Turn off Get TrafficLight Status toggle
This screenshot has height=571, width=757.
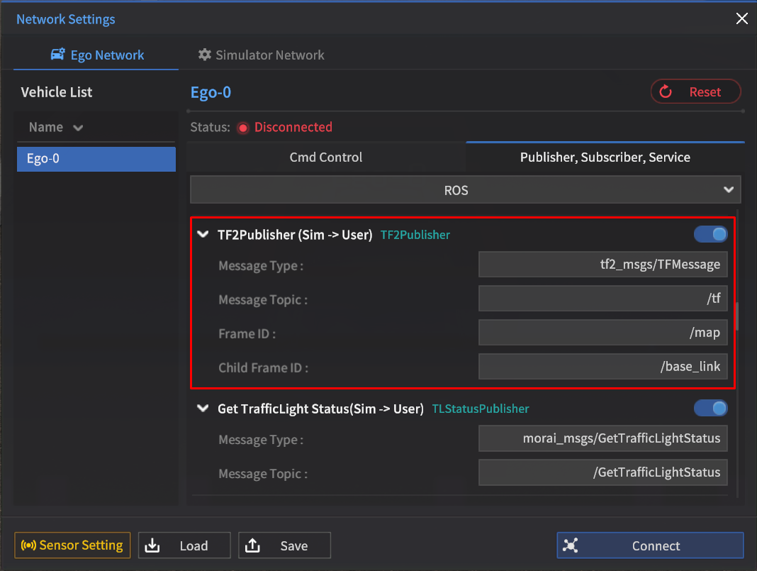(710, 408)
